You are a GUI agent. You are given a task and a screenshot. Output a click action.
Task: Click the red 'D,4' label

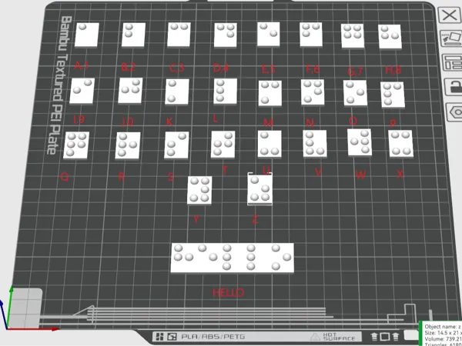pos(221,68)
